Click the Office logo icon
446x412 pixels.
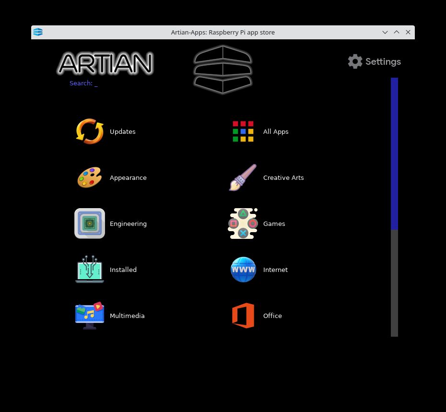[243, 316]
